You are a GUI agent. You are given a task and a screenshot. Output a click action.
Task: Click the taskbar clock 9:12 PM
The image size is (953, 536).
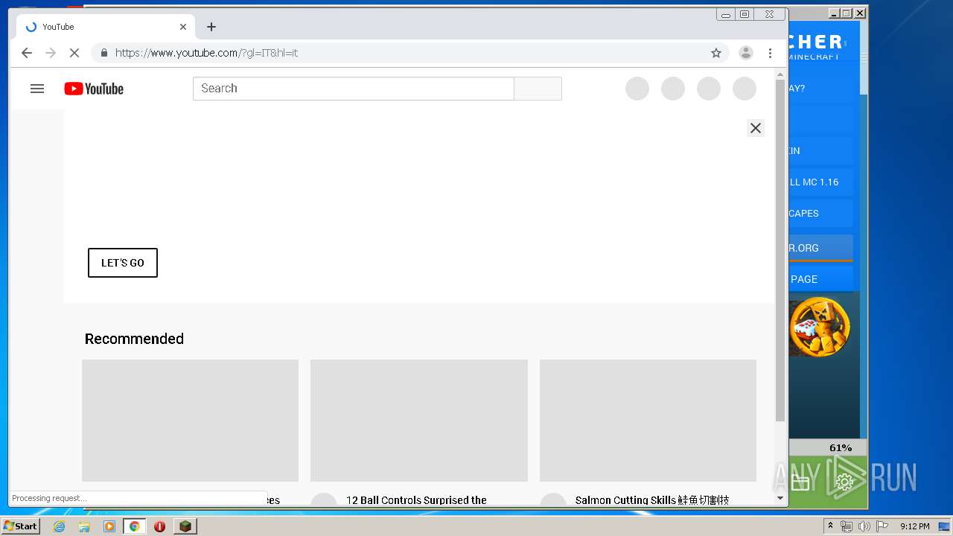[x=914, y=526]
